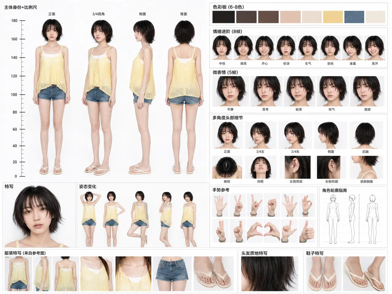Click the 情绪进阶 (8帧) heading

[x=228, y=31]
